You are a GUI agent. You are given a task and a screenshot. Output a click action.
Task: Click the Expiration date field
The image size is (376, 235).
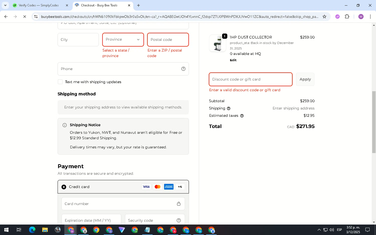tap(91, 219)
